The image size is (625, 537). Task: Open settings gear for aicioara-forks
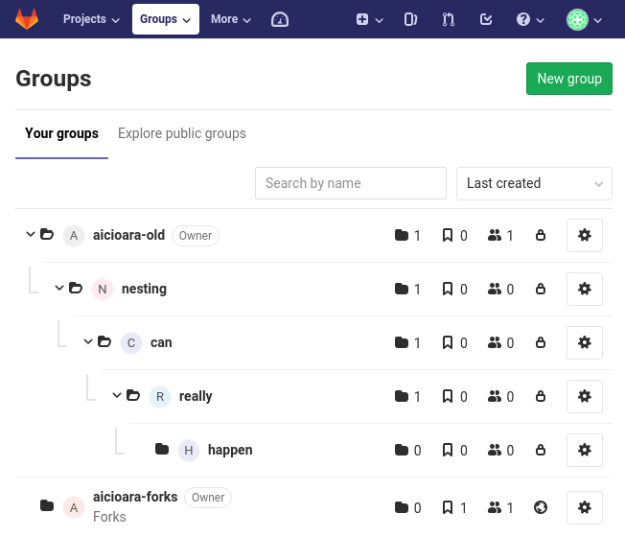pyautogui.click(x=585, y=507)
